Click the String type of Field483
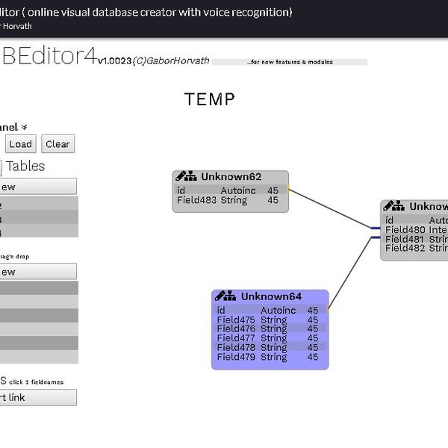 234,200
